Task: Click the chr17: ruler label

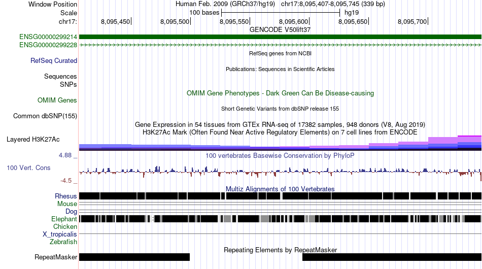Action: 67,21
